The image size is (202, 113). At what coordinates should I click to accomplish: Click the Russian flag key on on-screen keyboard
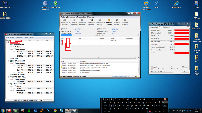pyautogui.click(x=150, y=111)
